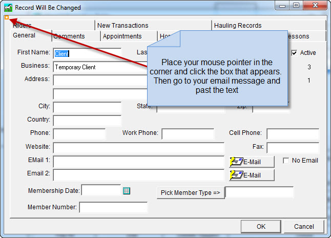This screenshot has width=331, height=238.
Task: Click the Email 2 address field
Action: click(139, 175)
